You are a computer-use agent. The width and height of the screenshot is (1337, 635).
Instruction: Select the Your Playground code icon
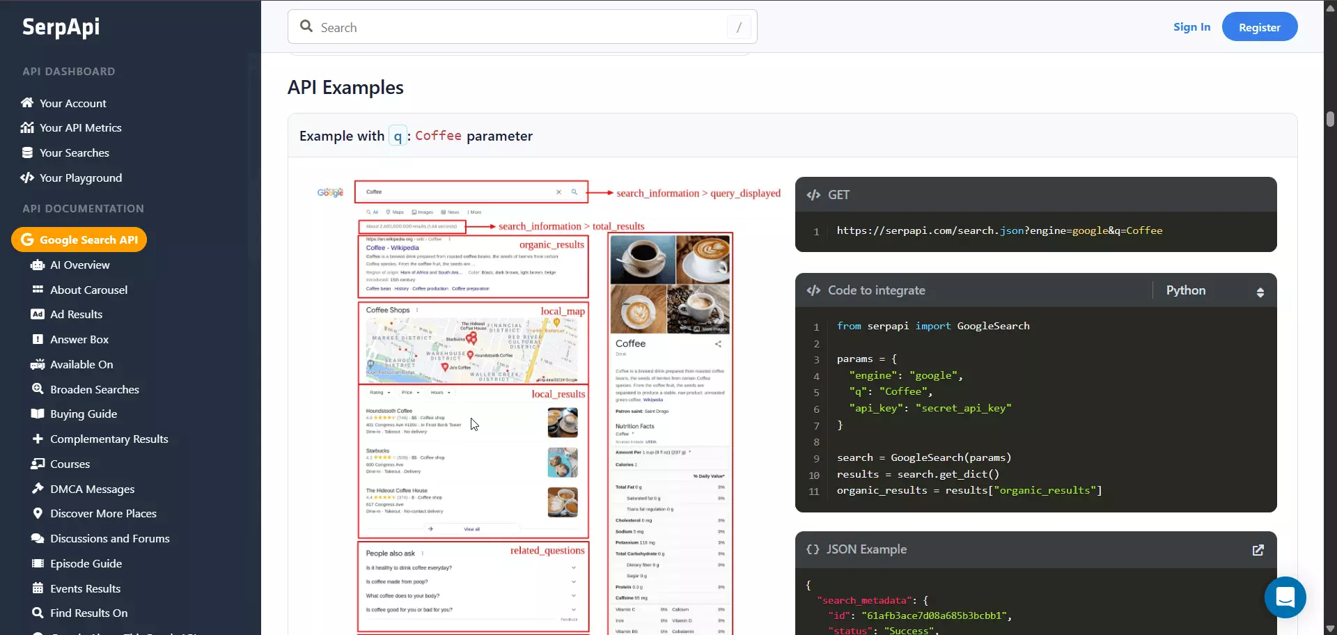[26, 178]
